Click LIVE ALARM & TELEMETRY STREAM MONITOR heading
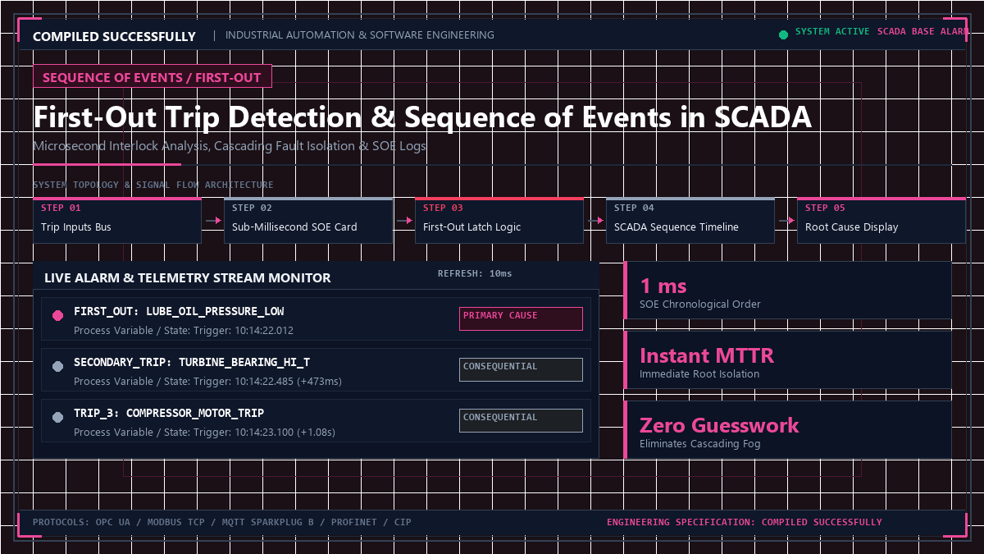Screen dimensions: 984x554 coord(188,278)
